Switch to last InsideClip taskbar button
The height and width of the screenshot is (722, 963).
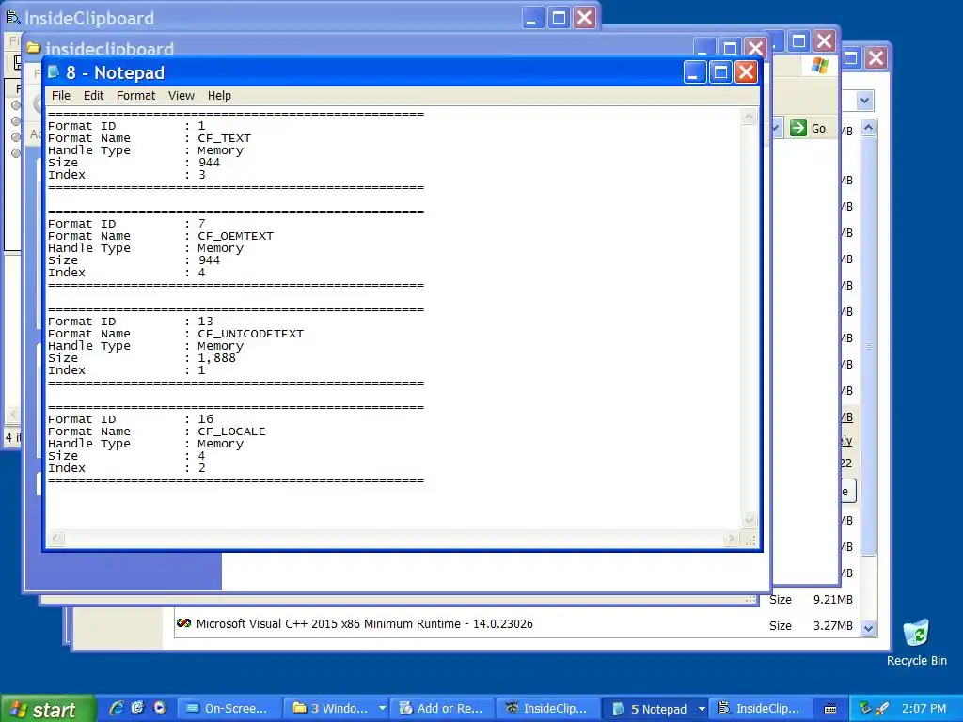(760, 709)
